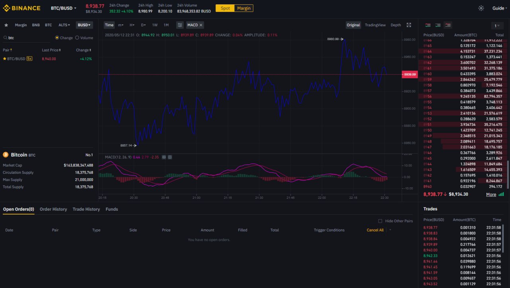Screen dimensions: 510x288
Task: Select the Margin market tab
Action: [x=21, y=25]
